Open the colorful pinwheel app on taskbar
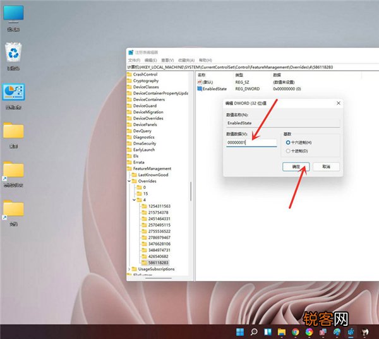 point(309,332)
